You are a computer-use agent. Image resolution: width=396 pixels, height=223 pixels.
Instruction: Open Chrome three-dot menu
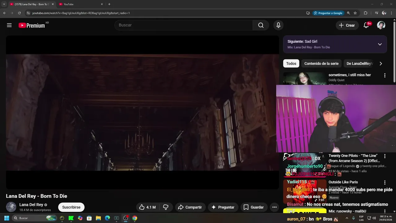pos(392,13)
